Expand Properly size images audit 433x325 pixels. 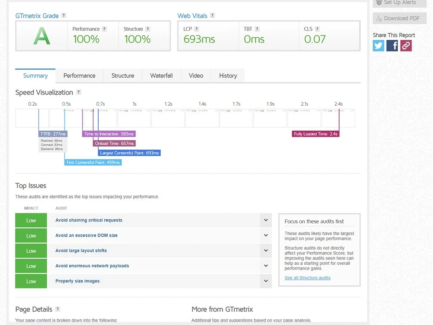click(266, 281)
